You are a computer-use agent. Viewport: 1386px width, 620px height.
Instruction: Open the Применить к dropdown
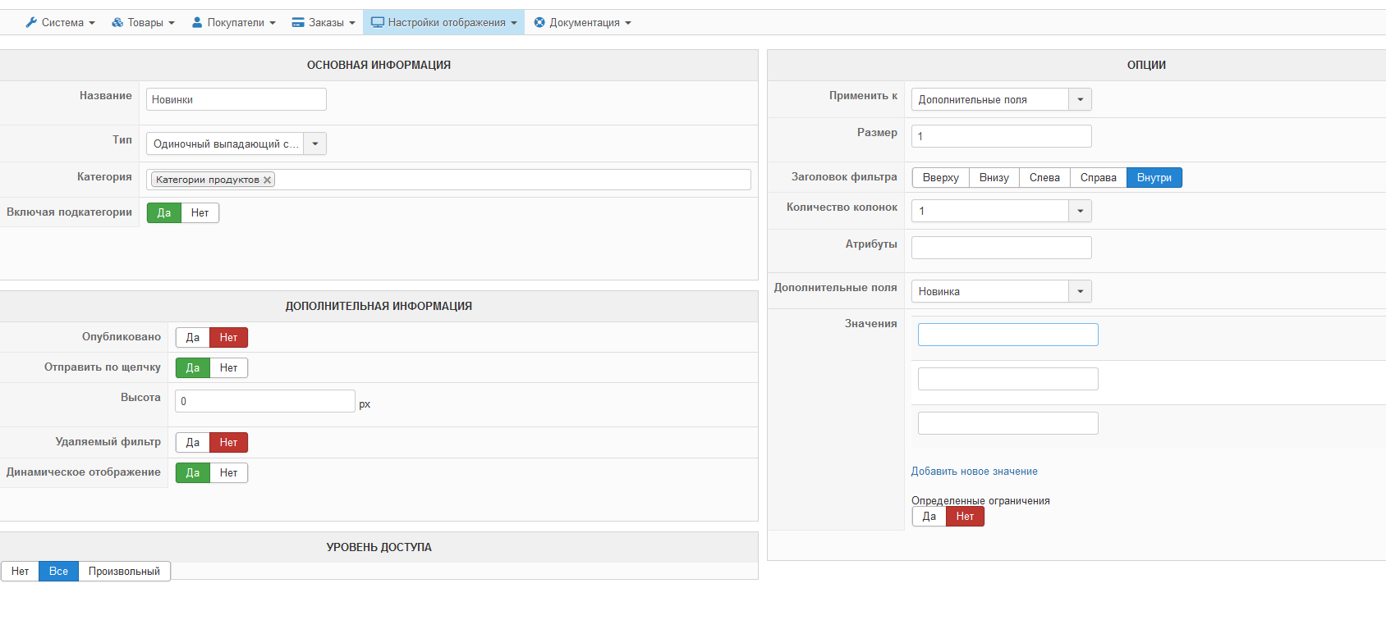point(1080,100)
